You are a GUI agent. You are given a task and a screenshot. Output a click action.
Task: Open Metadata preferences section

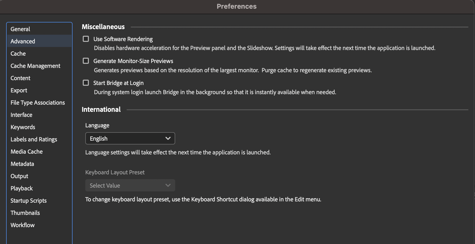[x=22, y=164]
